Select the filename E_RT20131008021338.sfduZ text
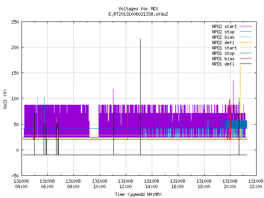The height and width of the screenshot is (198, 264). coord(138,14)
